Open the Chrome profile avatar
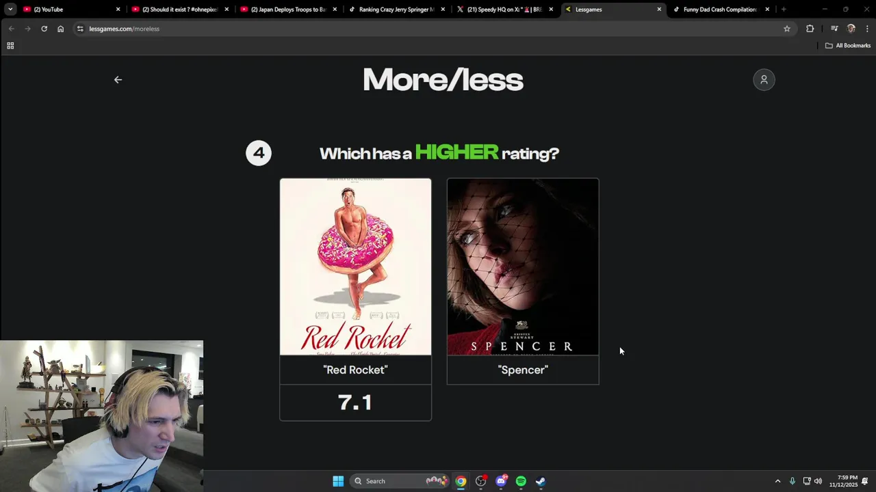 tap(851, 29)
